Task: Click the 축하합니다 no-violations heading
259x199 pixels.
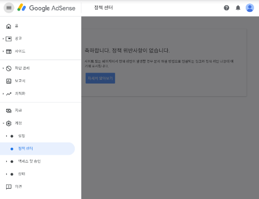Action: coord(127,50)
